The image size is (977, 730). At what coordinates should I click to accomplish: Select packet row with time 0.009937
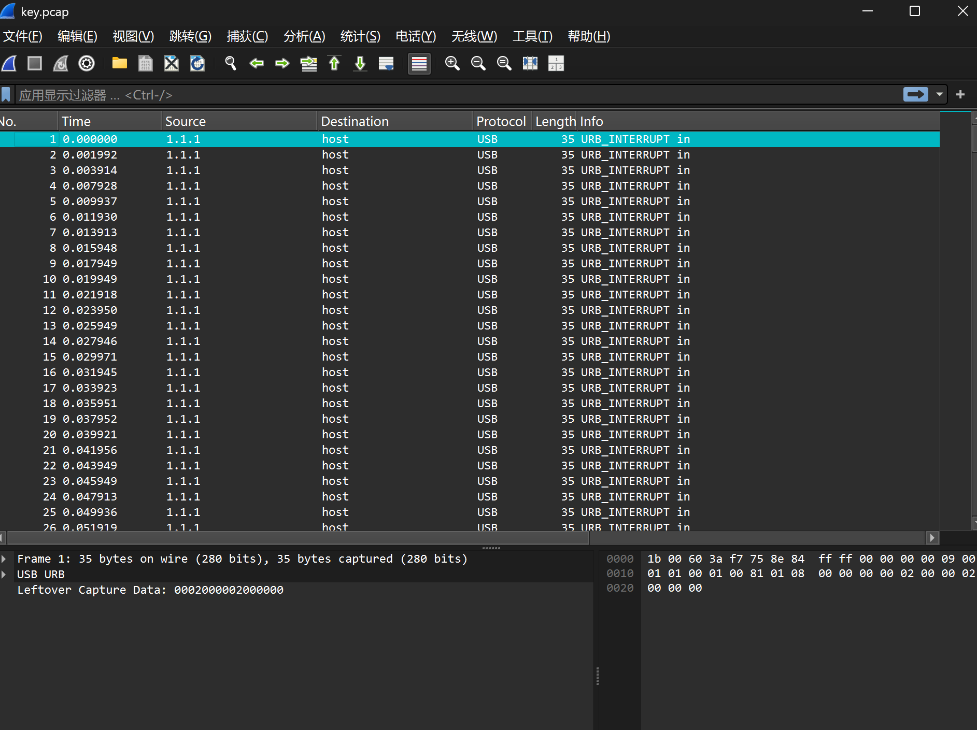tap(470, 201)
